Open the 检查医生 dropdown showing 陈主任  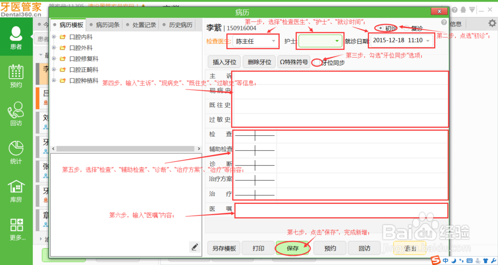[x=255, y=41]
